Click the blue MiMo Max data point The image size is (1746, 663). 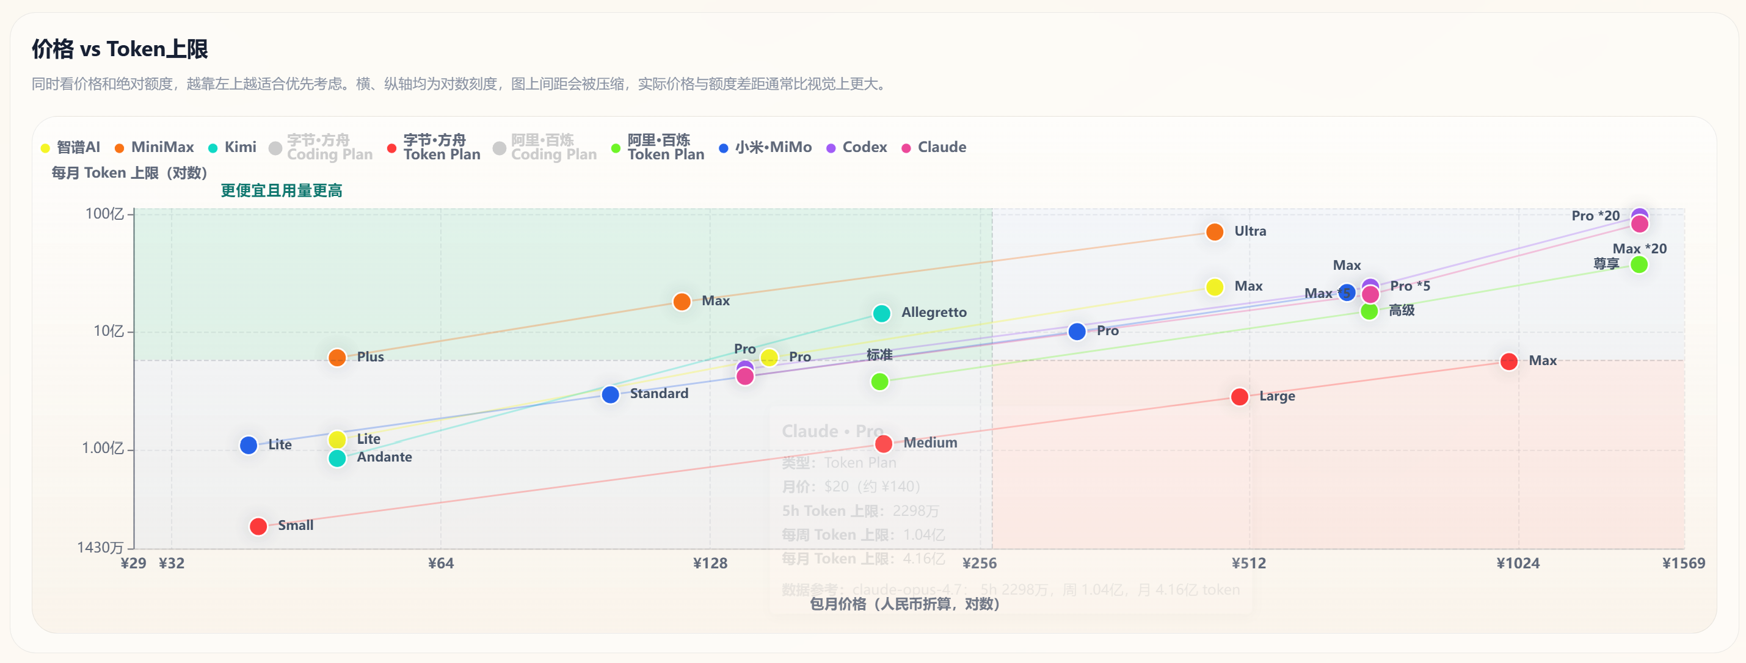[x=1347, y=292]
